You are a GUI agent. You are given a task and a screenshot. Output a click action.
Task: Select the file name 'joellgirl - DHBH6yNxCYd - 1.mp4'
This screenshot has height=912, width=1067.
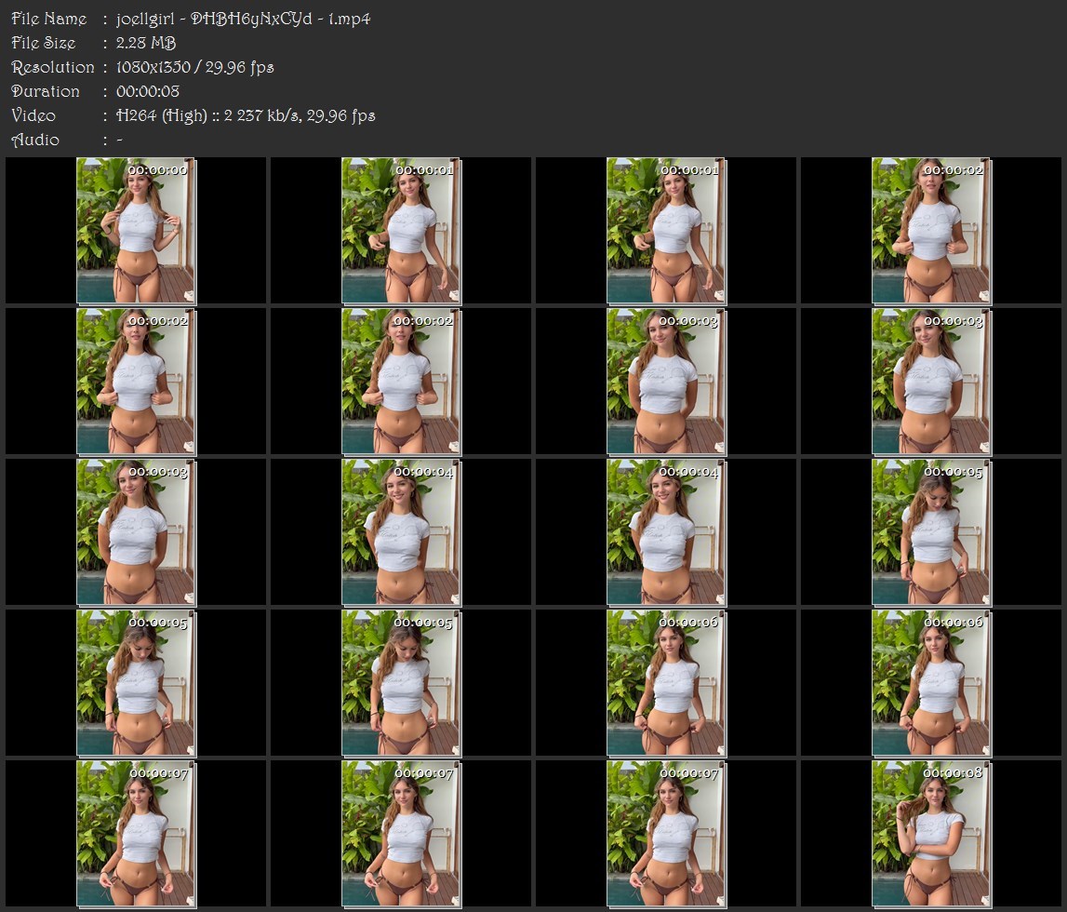(243, 19)
